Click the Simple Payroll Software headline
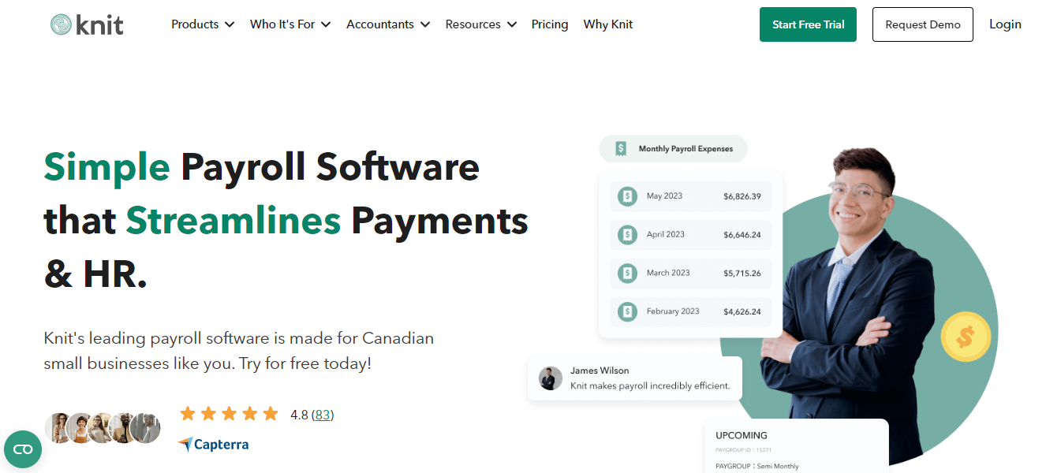Screen dimensions: 1061x473 (x=286, y=221)
